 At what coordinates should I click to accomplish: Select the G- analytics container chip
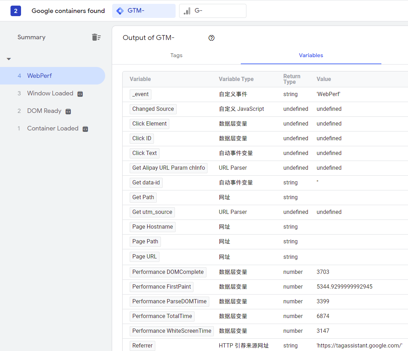(x=212, y=11)
